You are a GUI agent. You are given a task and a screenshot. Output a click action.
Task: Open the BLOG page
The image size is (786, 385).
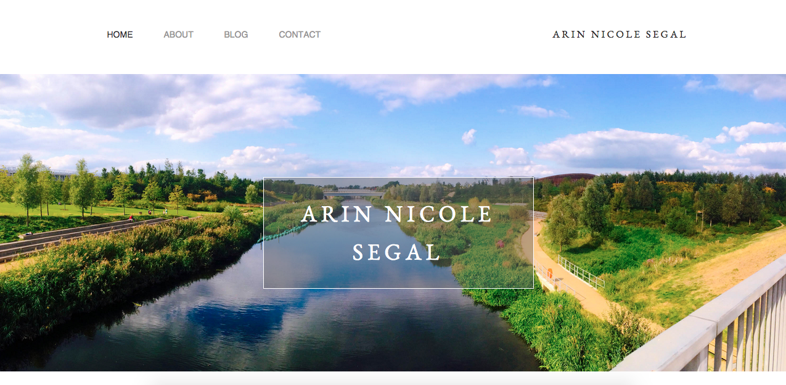tap(235, 35)
